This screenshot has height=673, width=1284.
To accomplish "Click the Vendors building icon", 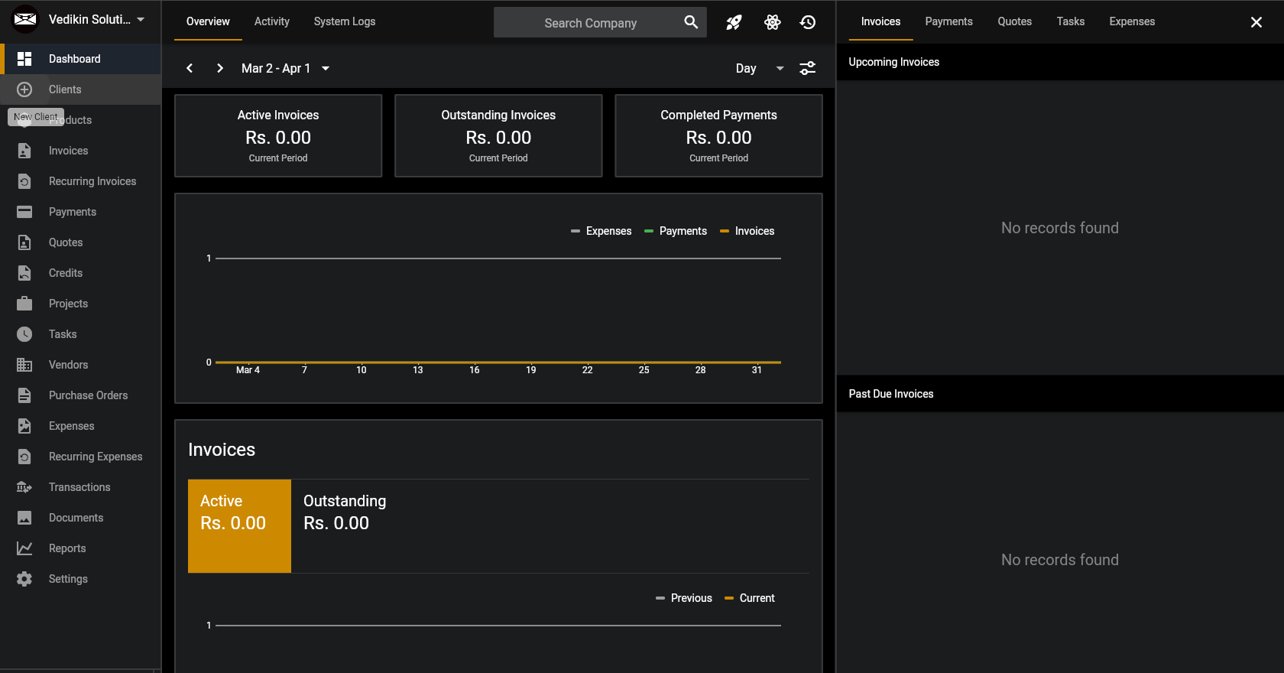I will [24, 365].
